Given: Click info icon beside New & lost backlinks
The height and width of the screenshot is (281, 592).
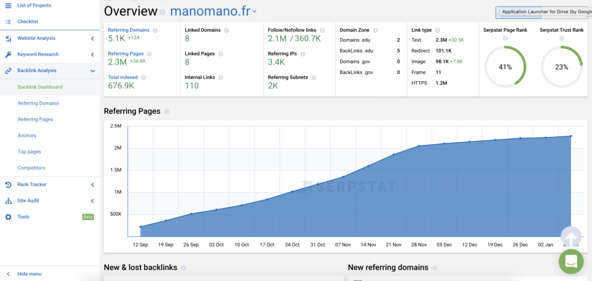Looking at the screenshot, I should pos(183,268).
